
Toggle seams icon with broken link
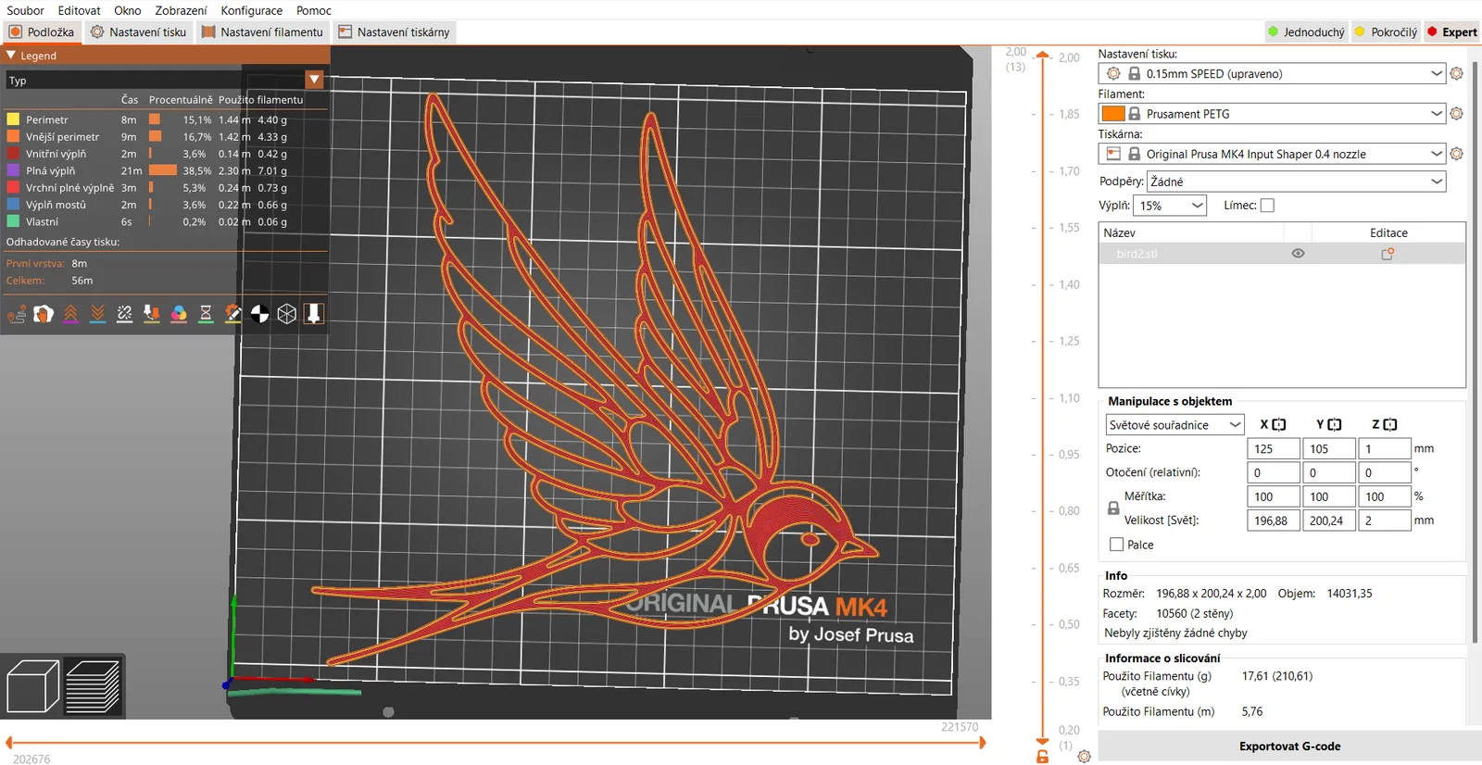[x=125, y=314]
